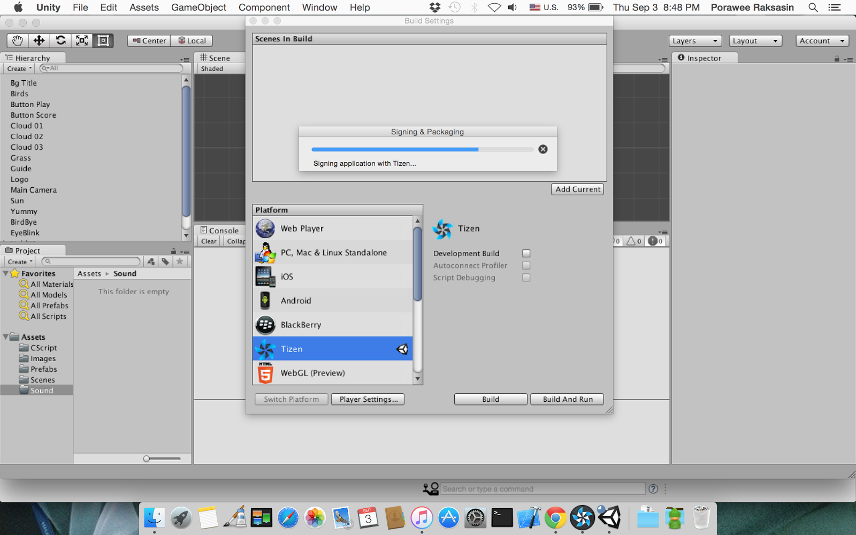Toggle Autoconnect Profiler checkbox

[526, 265]
